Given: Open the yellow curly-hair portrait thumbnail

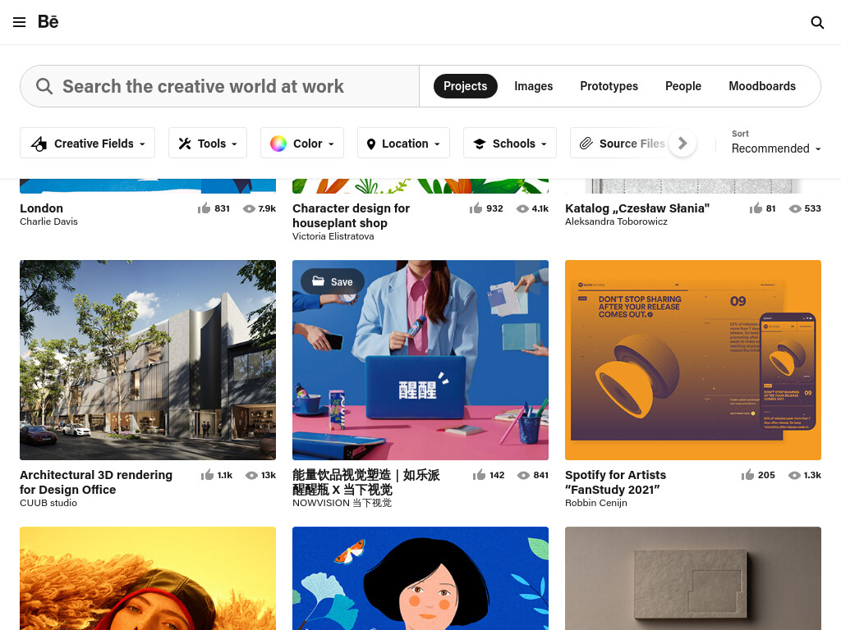Looking at the screenshot, I should [148, 578].
